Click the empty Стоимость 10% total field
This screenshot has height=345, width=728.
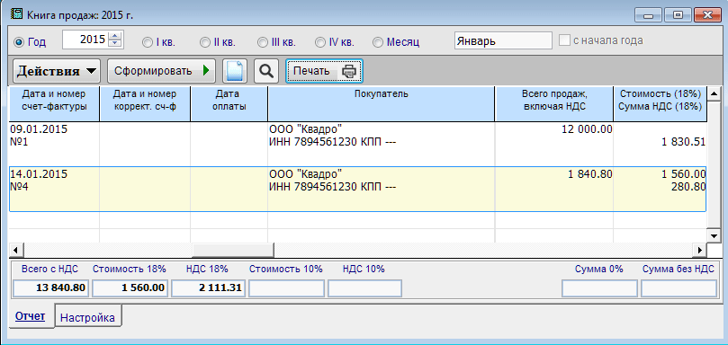pos(286,288)
